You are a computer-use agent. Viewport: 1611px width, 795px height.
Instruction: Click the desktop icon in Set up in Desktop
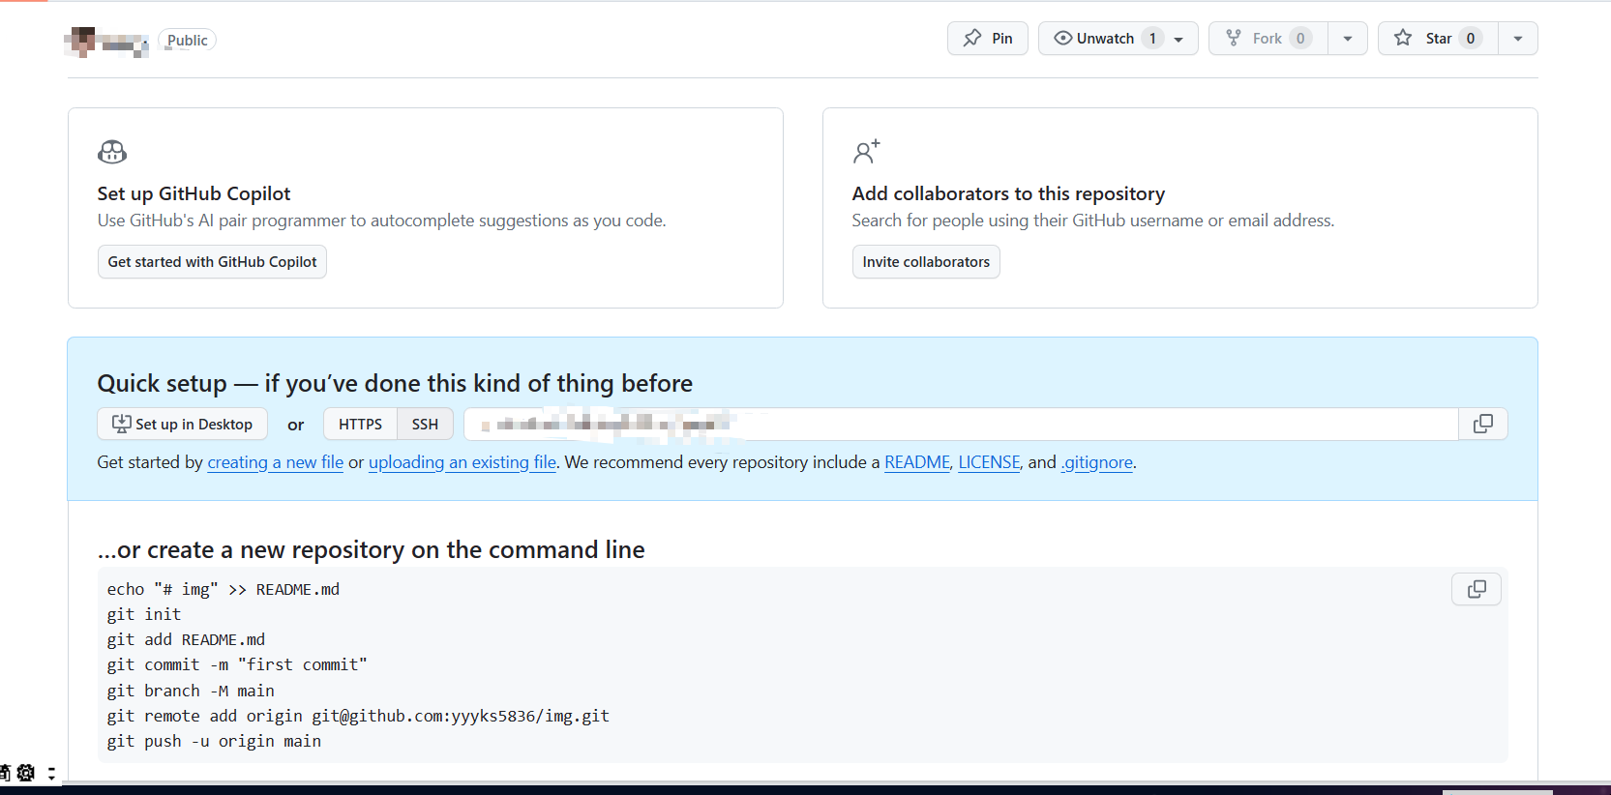122,424
